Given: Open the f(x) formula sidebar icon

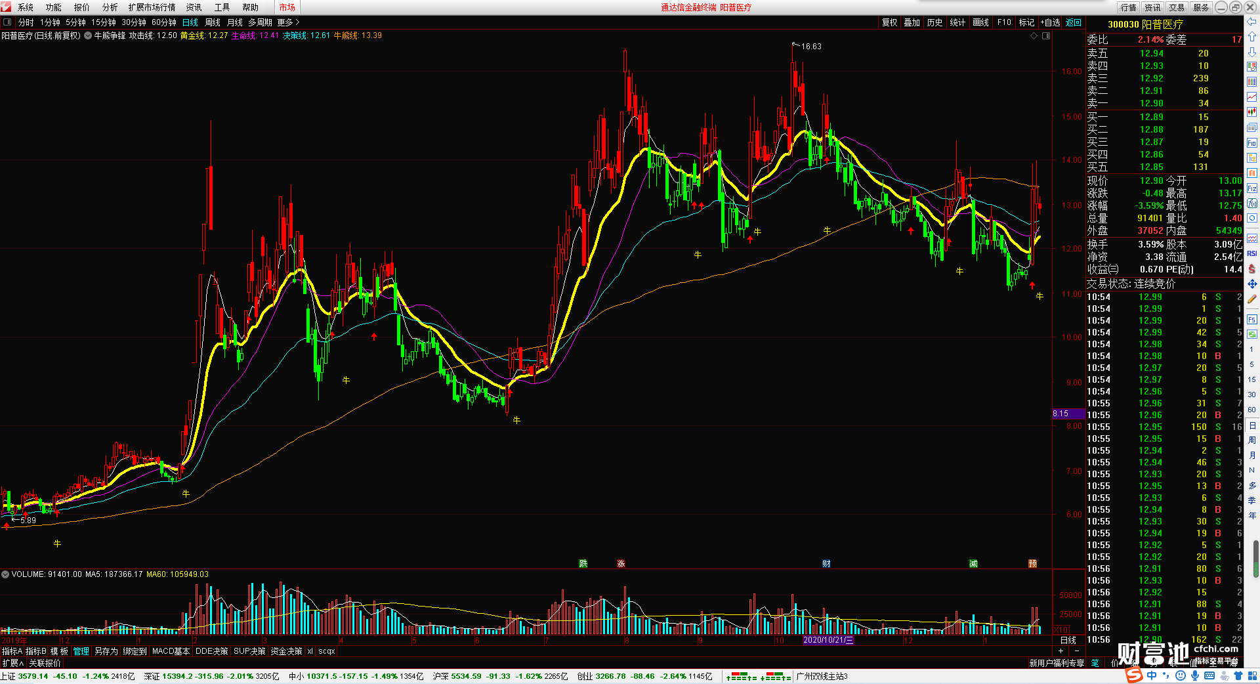Looking at the screenshot, I should [1251, 203].
